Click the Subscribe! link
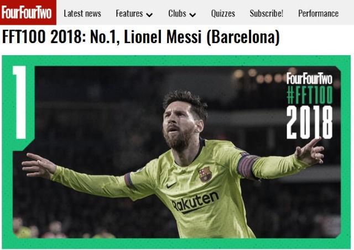 click(267, 13)
